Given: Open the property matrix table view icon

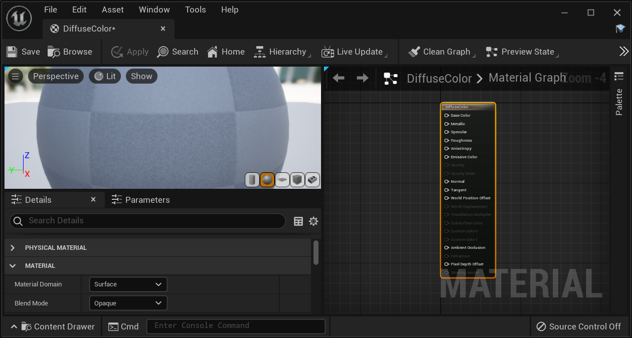Looking at the screenshot, I should pos(298,221).
